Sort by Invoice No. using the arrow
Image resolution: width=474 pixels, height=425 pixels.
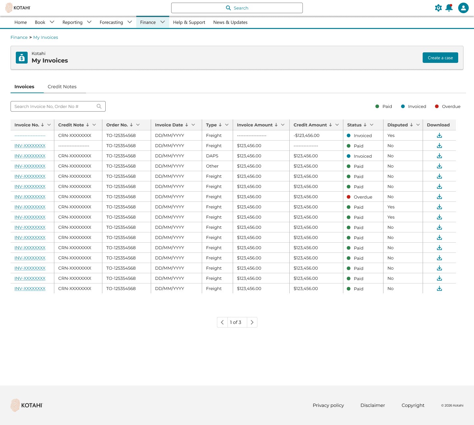tap(42, 125)
